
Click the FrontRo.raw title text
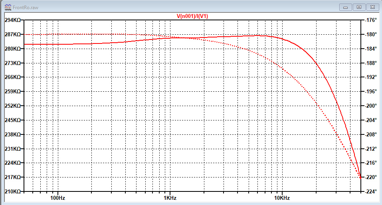26,8
